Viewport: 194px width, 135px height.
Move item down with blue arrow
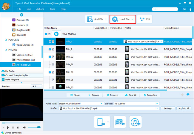click(188, 95)
